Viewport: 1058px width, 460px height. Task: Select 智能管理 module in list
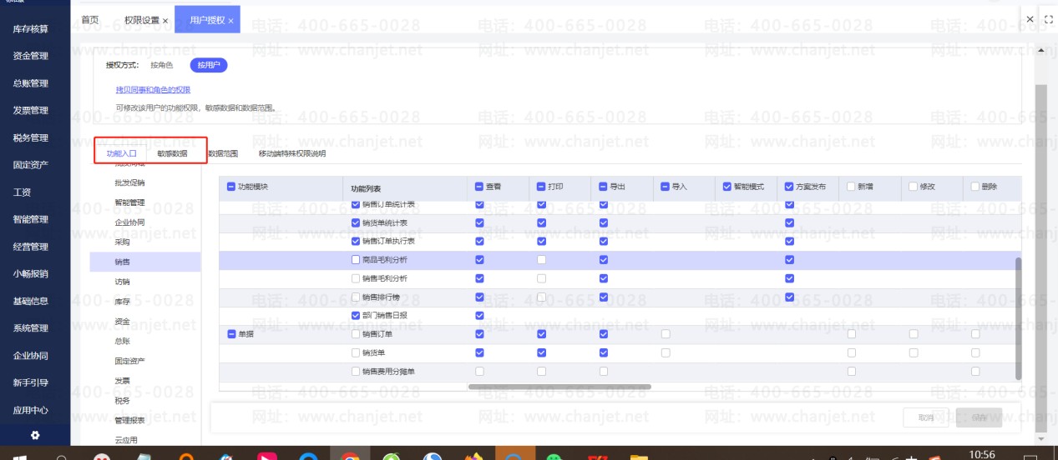pyautogui.click(x=129, y=202)
